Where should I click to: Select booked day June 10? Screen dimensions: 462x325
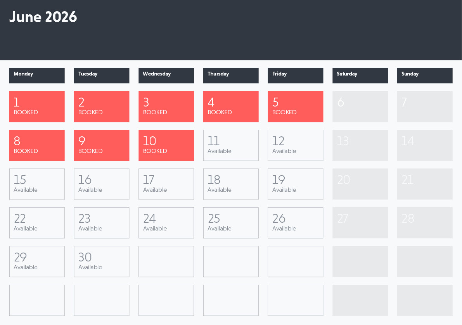click(166, 145)
